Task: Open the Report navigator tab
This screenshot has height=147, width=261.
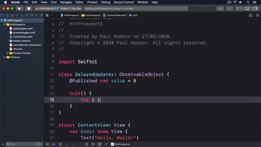Action: tap(41, 16)
